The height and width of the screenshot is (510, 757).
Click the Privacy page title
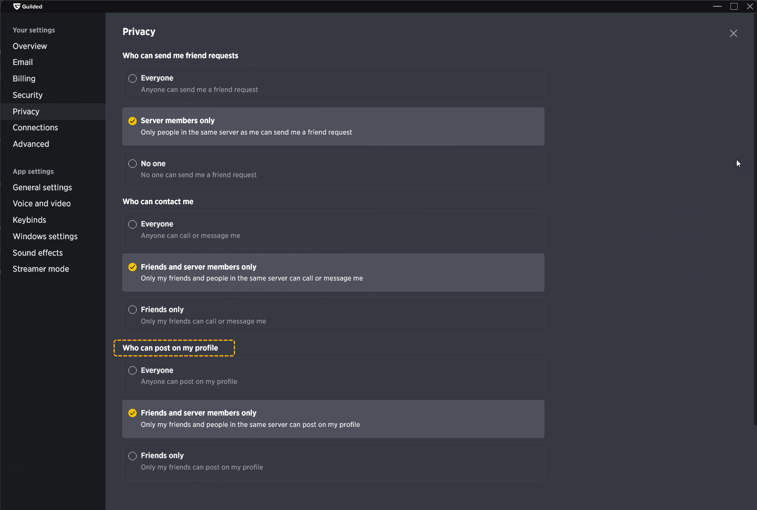tap(139, 32)
